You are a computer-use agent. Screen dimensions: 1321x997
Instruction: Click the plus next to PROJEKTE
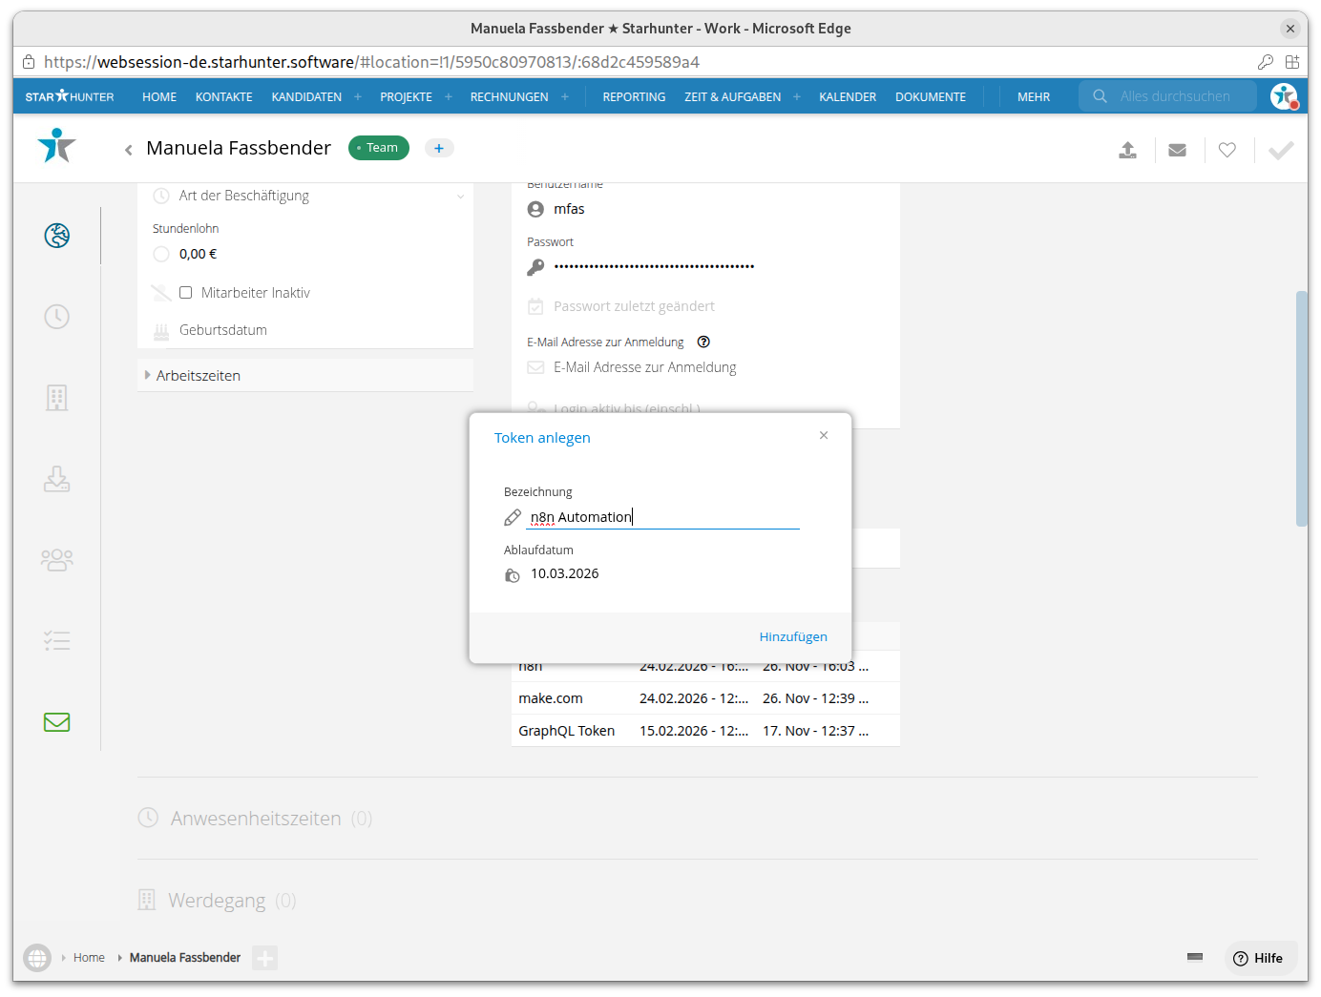[449, 97]
